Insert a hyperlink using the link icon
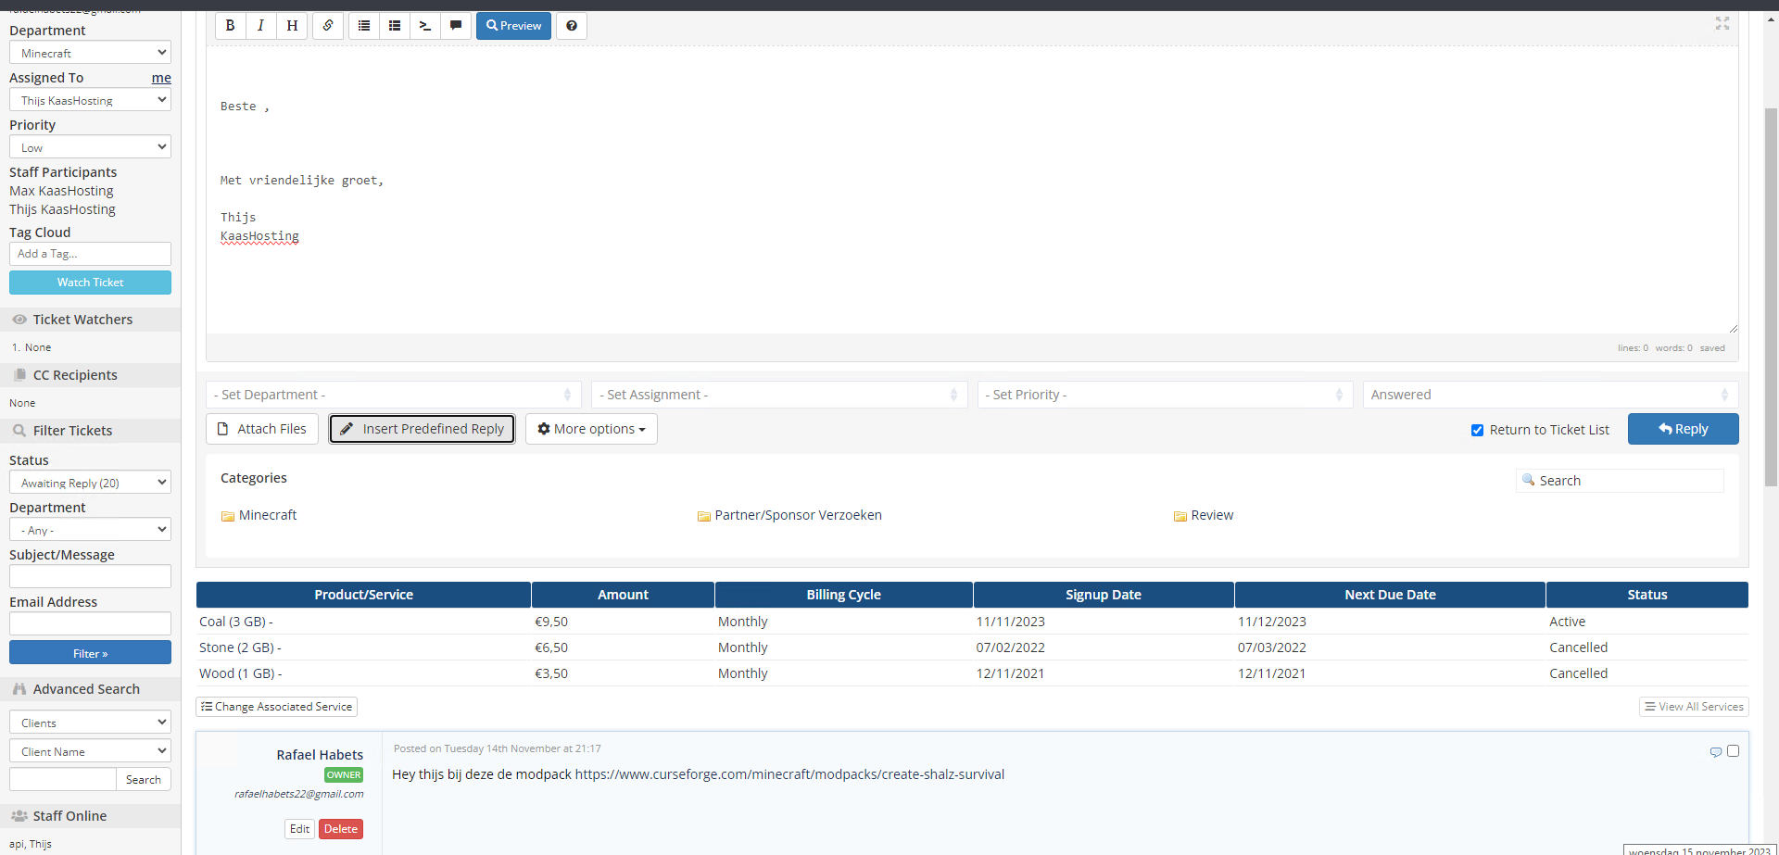 [328, 26]
